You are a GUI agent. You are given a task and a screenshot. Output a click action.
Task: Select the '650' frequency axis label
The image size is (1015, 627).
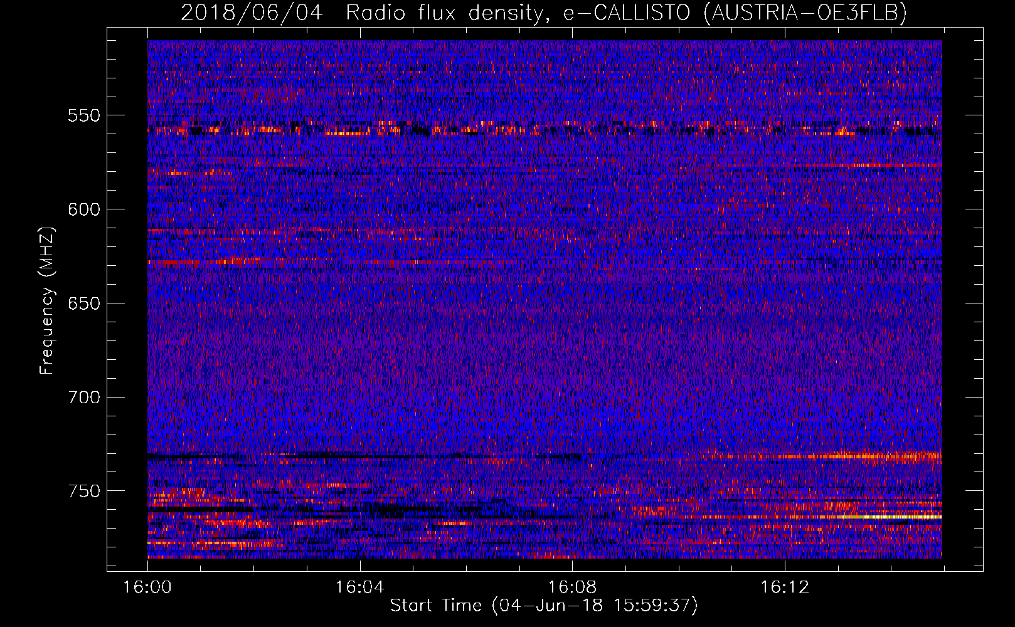84,303
